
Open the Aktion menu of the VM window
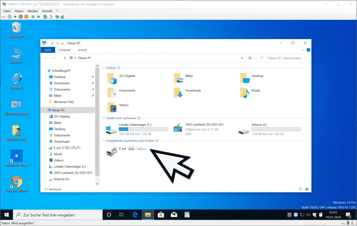19,11
